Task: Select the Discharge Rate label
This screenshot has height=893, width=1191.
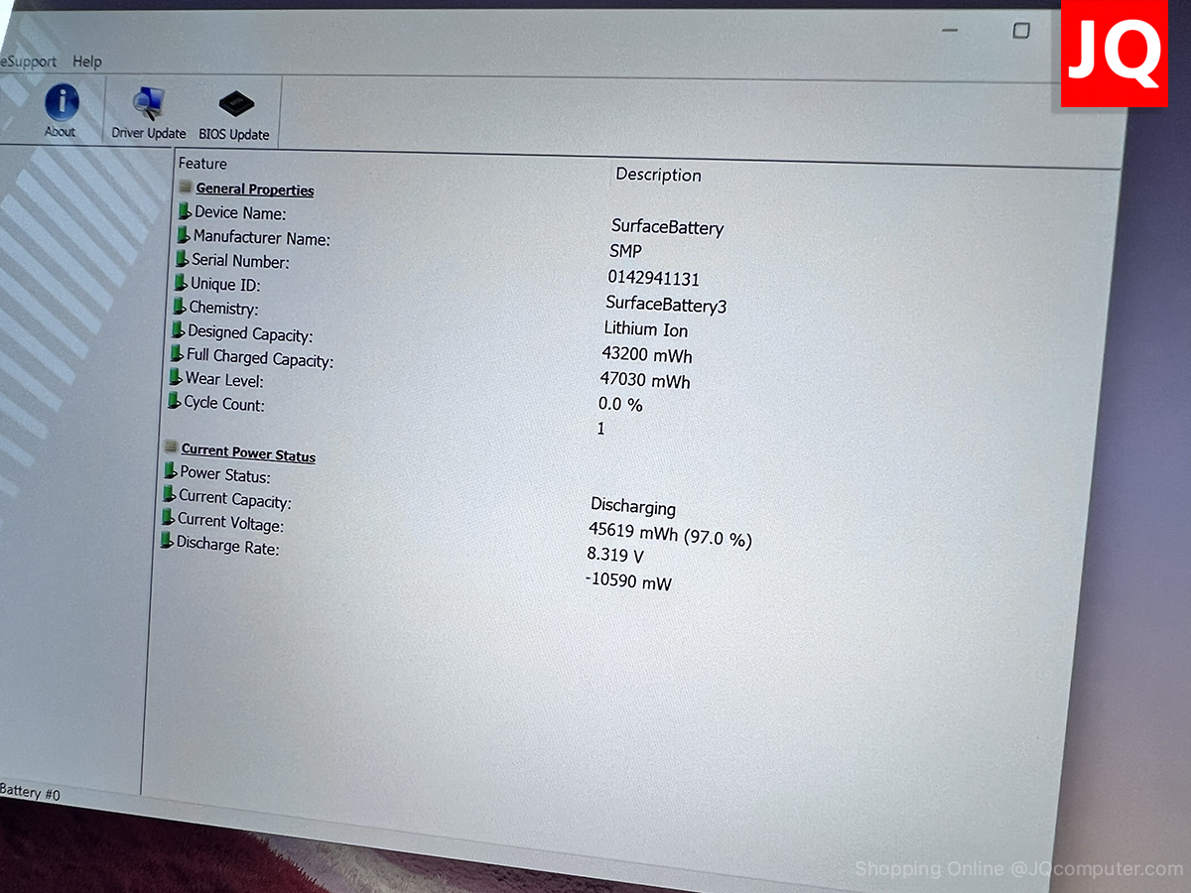Action: 228,546
